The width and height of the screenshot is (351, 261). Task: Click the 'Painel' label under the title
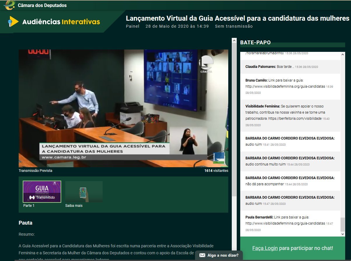point(133,26)
